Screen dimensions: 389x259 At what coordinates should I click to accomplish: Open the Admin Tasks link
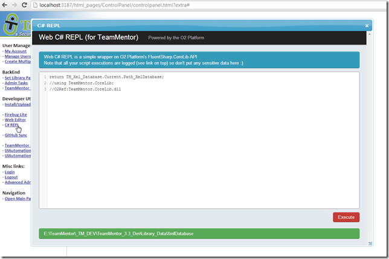coord(16,83)
